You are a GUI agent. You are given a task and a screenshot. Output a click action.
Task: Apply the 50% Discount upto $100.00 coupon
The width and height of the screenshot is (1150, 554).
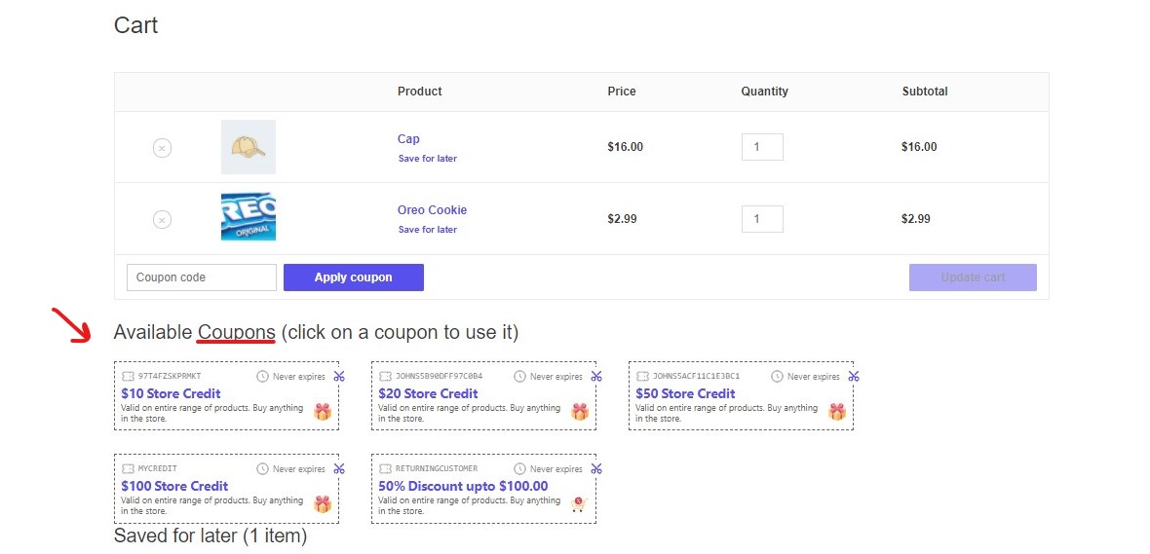pyautogui.click(x=463, y=486)
